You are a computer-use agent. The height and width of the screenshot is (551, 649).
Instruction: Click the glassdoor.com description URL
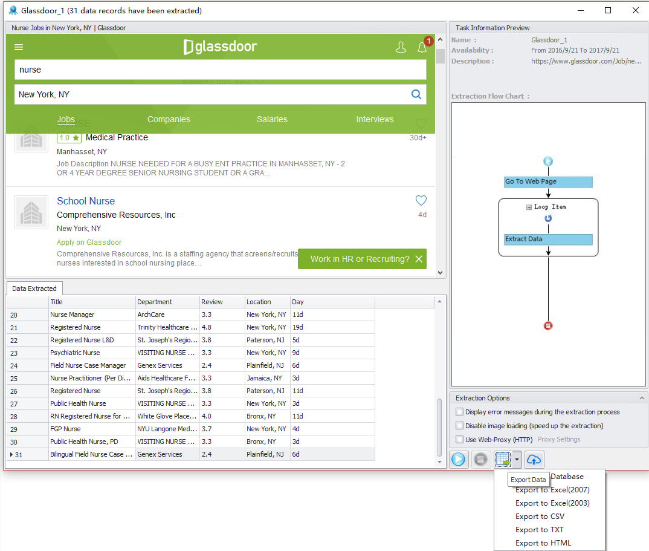point(587,61)
